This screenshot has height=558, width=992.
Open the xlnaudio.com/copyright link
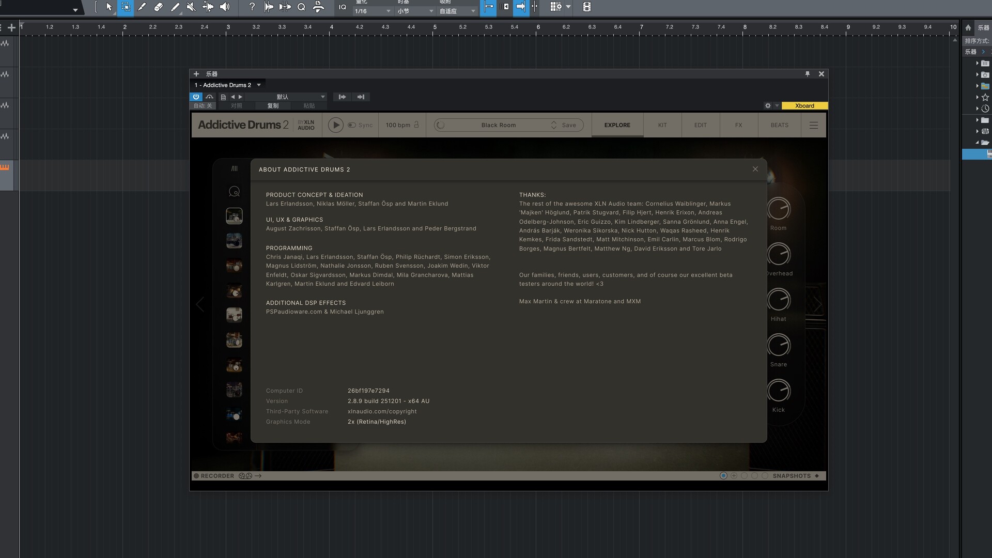point(382,411)
